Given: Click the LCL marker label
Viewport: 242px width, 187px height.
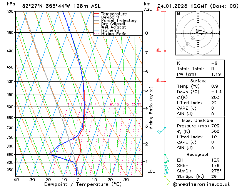Looking at the screenshot, I should [151, 172].
